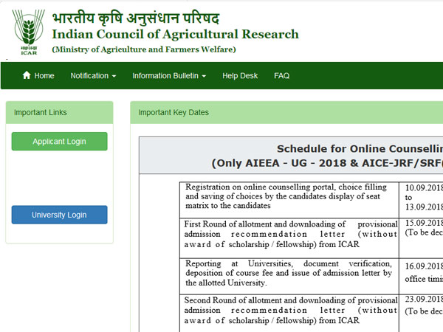This screenshot has width=443, height=332.
Task: Click the Important Links panel header
Action: (x=59, y=113)
